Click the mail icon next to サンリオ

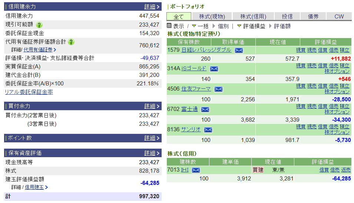pos(208,130)
